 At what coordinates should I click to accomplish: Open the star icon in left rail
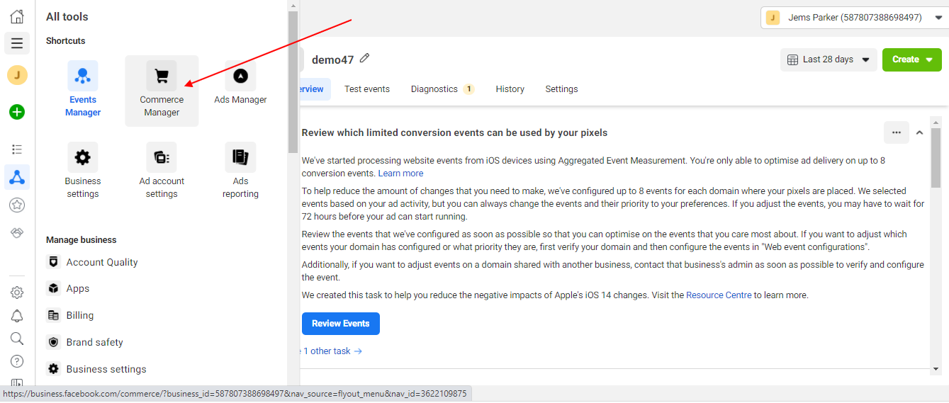click(17, 205)
